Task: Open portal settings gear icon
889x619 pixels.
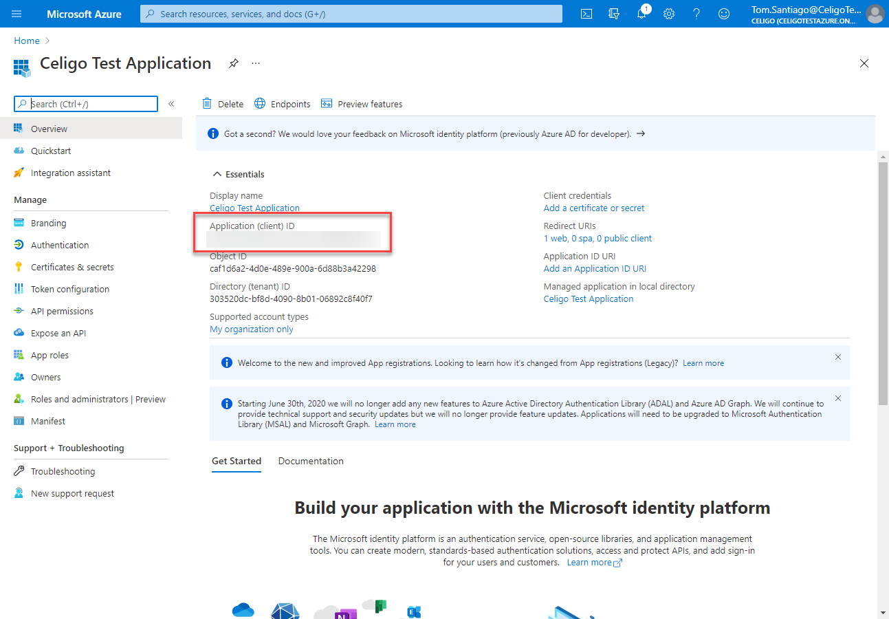Action: (x=669, y=14)
